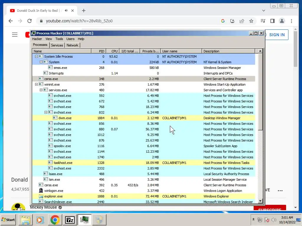Screen dimensions: 302x226
Task: Collapse the wininit.exe tree node
Action: coord(36,84)
